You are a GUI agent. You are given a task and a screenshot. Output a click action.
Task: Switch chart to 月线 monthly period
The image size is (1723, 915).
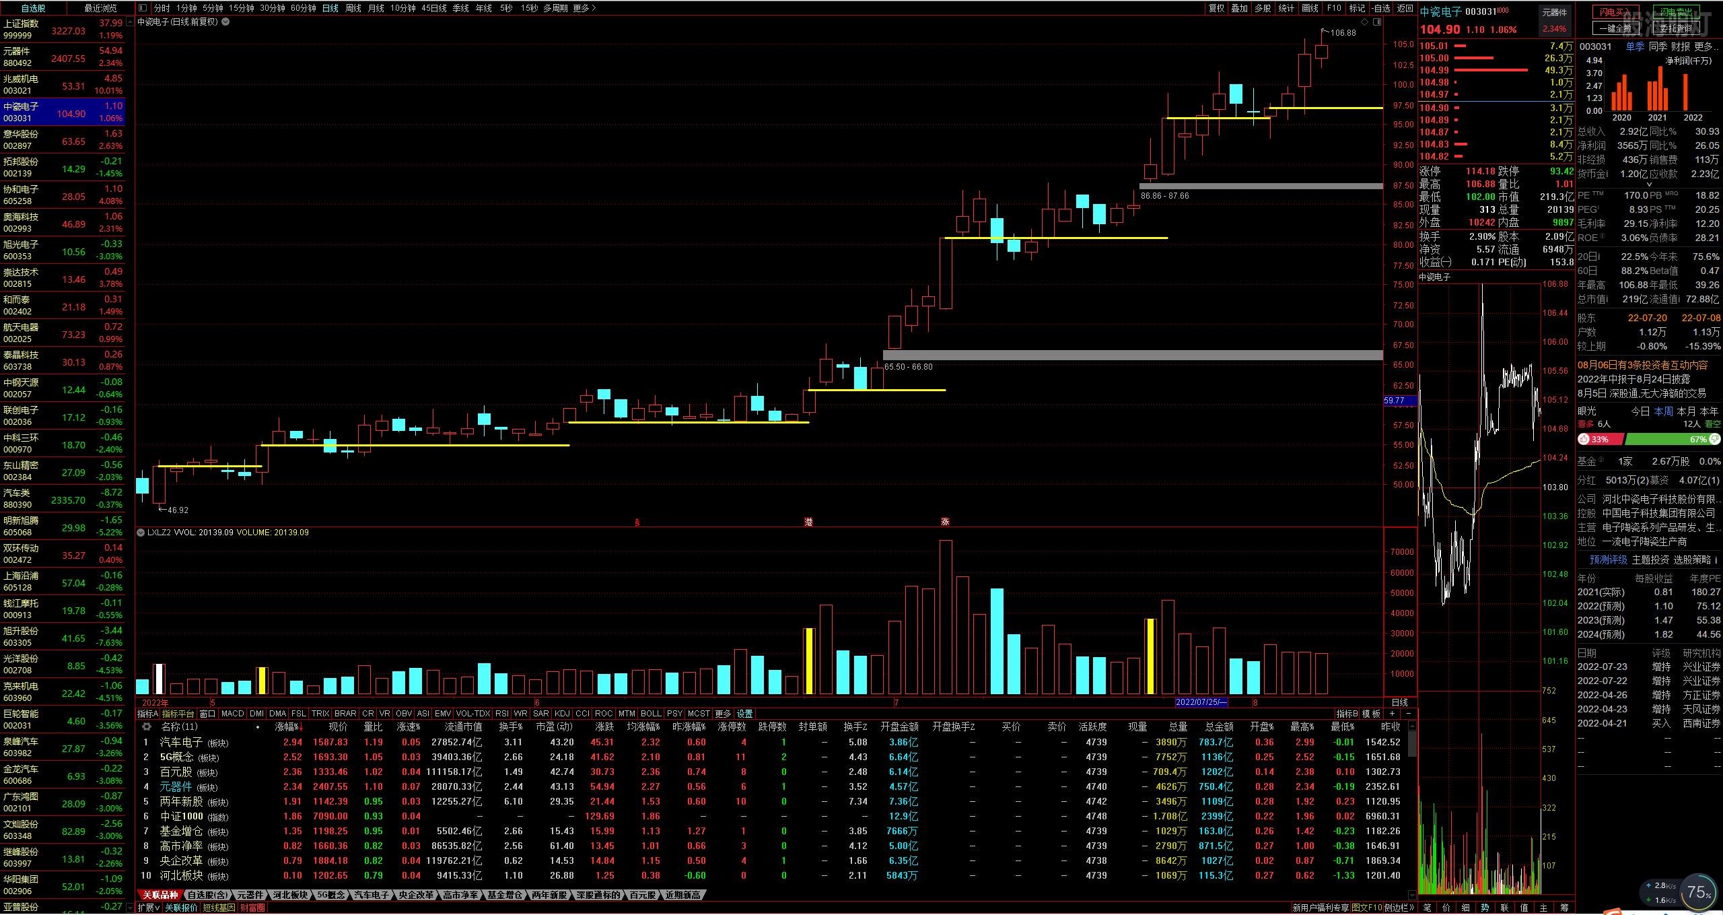376,8
